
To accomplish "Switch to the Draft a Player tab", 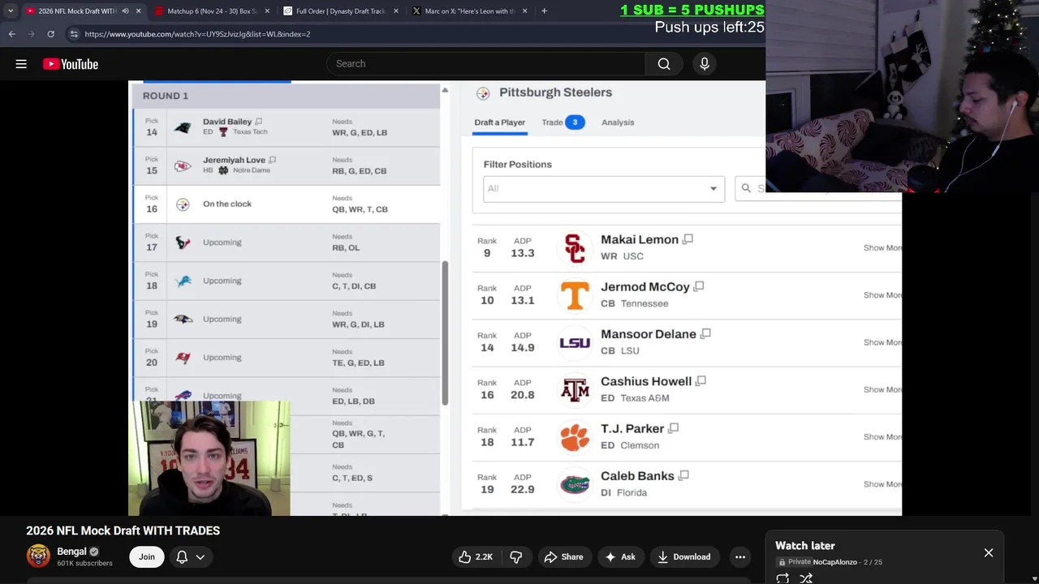I will (499, 122).
